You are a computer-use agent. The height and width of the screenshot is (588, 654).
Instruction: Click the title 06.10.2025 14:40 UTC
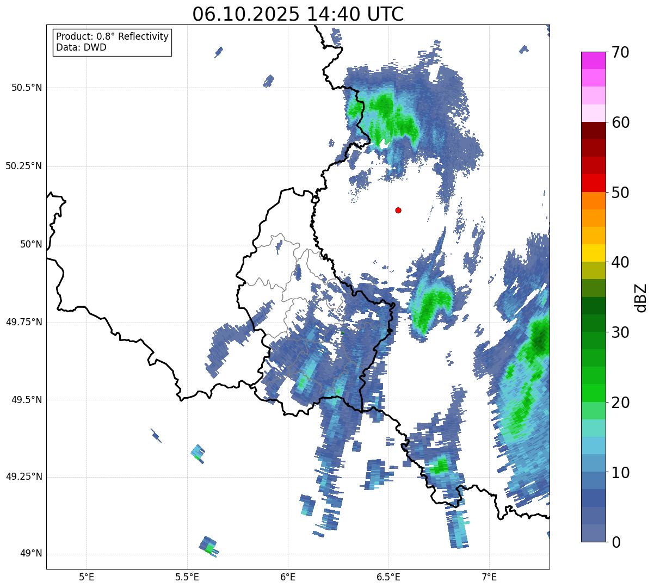[x=298, y=14]
